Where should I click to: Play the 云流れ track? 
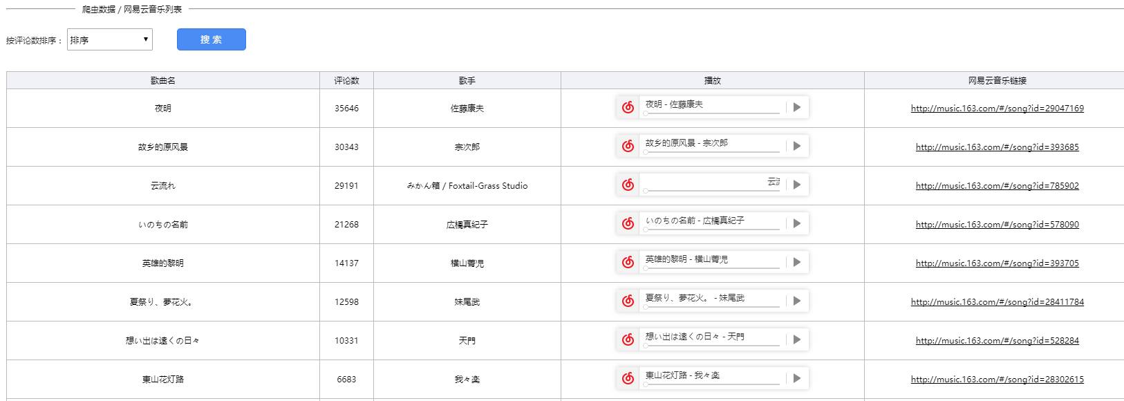797,185
